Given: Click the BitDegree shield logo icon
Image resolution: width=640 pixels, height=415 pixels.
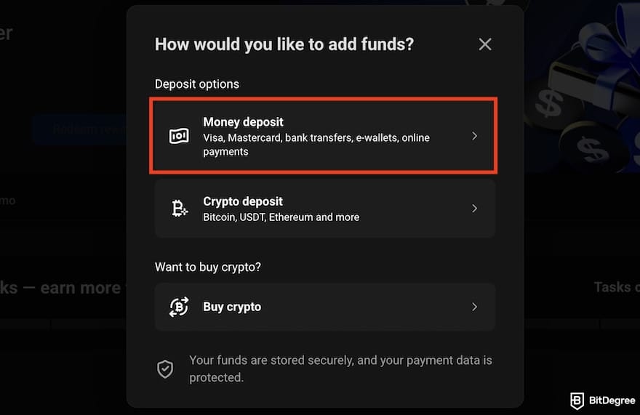Looking at the screenshot, I should click(577, 400).
